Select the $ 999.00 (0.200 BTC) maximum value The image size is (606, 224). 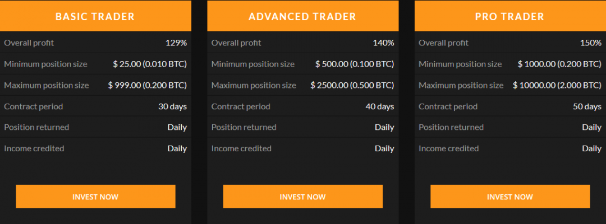147,85
